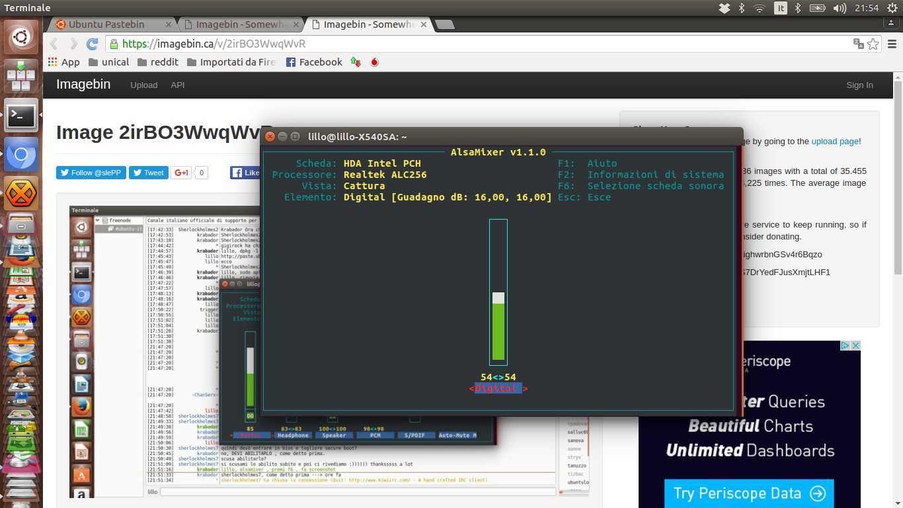The height and width of the screenshot is (508, 903).
Task: Click the ad info triangle icon
Action: coord(845,346)
